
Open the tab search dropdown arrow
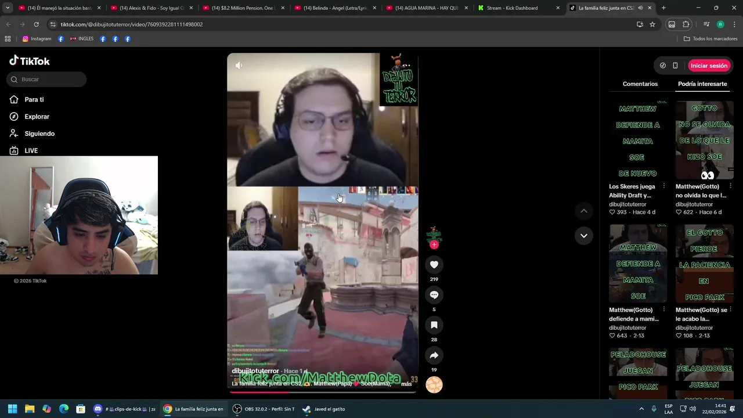(x=8, y=8)
